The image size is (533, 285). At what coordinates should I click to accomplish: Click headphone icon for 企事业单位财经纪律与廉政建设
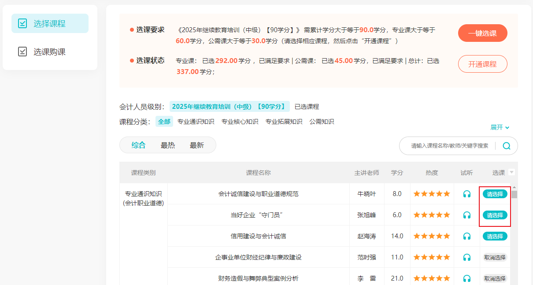coord(467,257)
